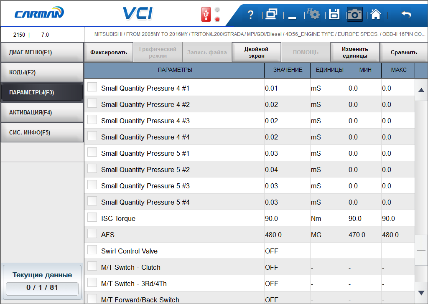Check the M/T Switch - Clutch box
The width and height of the screenshot is (428, 304).
(92, 266)
